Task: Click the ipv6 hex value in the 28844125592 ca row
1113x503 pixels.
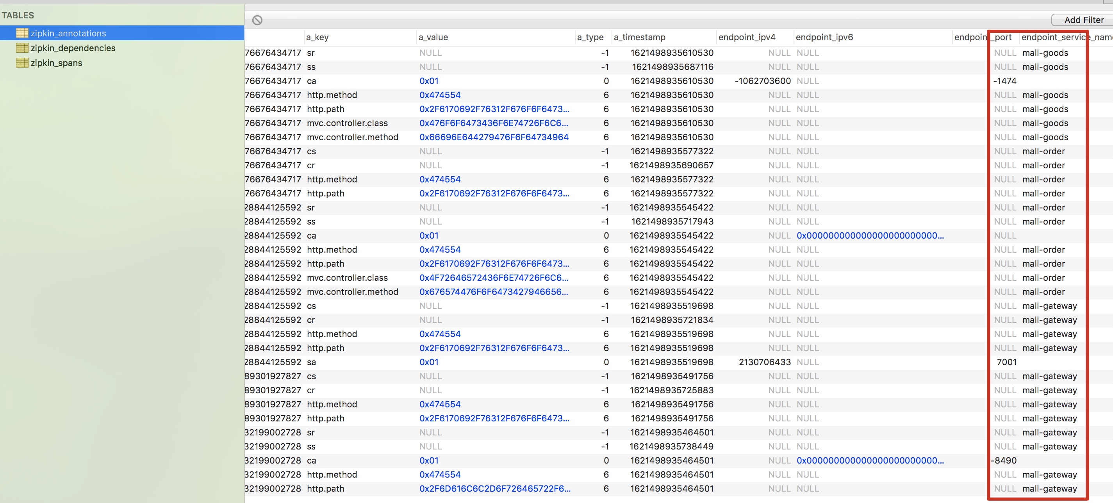Action: pyautogui.click(x=870, y=235)
